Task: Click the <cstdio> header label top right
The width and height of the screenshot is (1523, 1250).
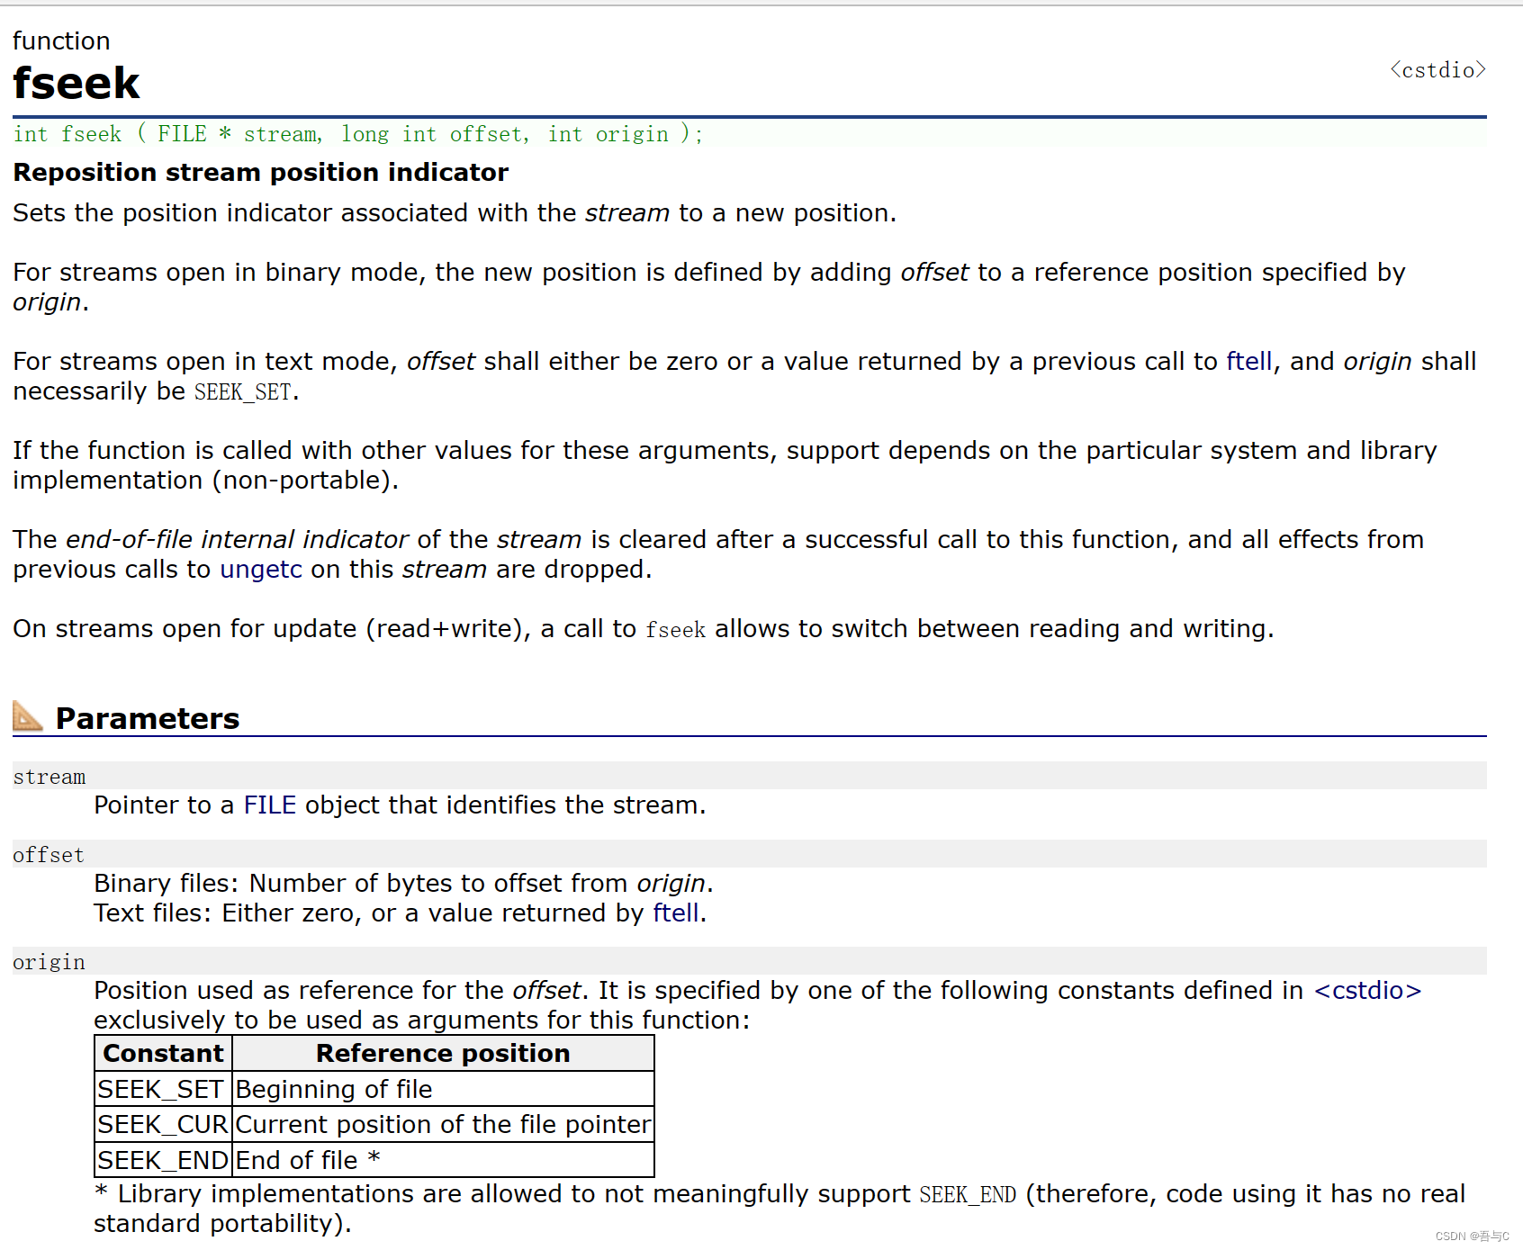Action: click(1437, 70)
